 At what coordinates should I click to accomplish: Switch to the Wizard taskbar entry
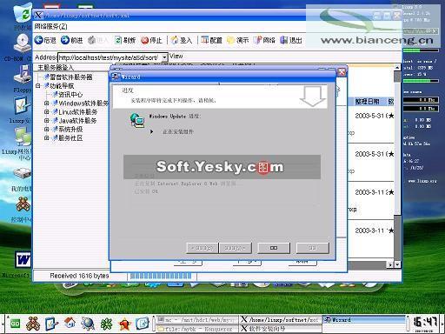pos(364,320)
